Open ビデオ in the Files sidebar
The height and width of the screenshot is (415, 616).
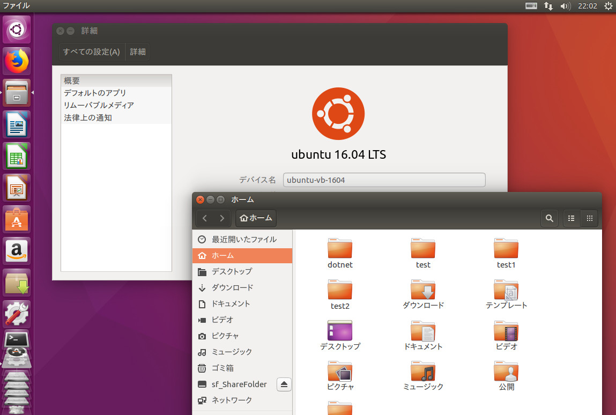tap(242, 320)
